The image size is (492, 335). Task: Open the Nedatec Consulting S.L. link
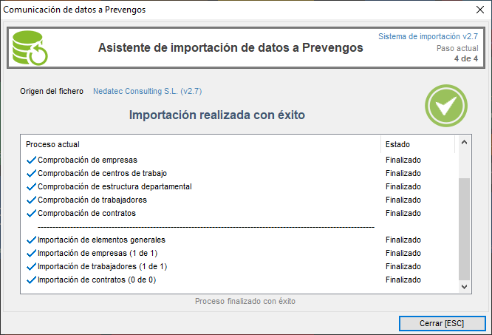(148, 92)
